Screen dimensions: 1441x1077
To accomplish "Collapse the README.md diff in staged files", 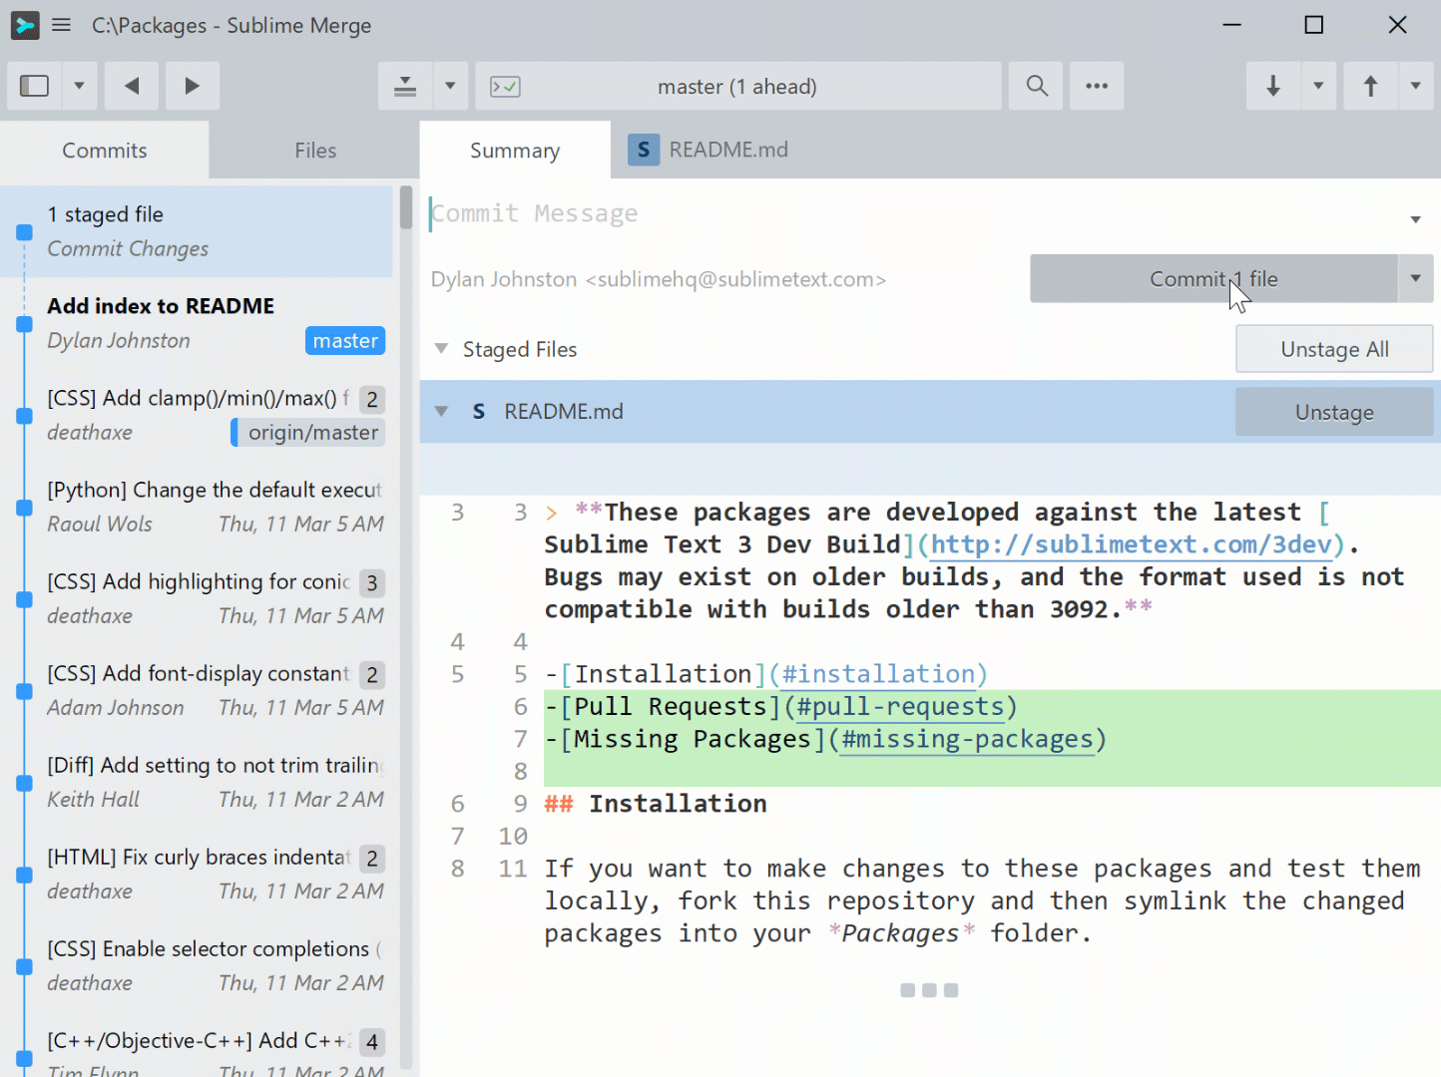I will click(x=441, y=412).
